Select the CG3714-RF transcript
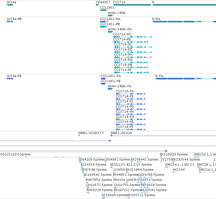 pos(131,73)
